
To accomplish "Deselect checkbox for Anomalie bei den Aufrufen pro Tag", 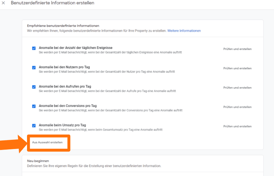I will pos(34,87).
